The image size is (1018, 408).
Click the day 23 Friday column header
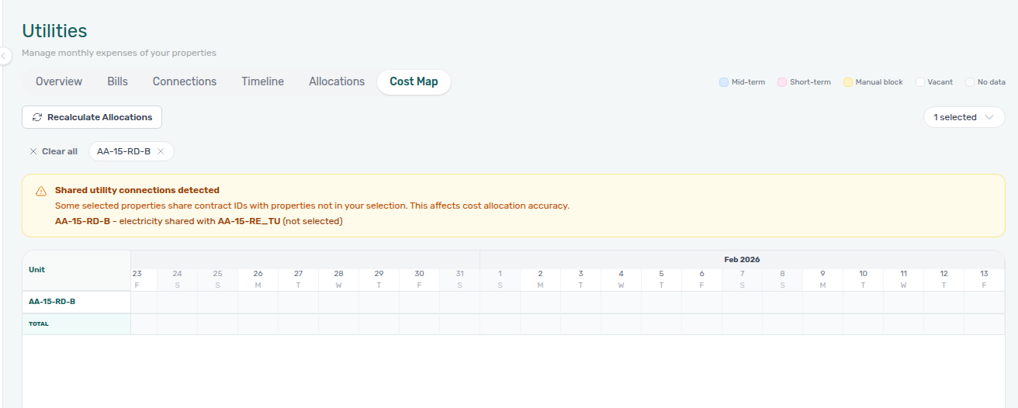click(x=137, y=278)
